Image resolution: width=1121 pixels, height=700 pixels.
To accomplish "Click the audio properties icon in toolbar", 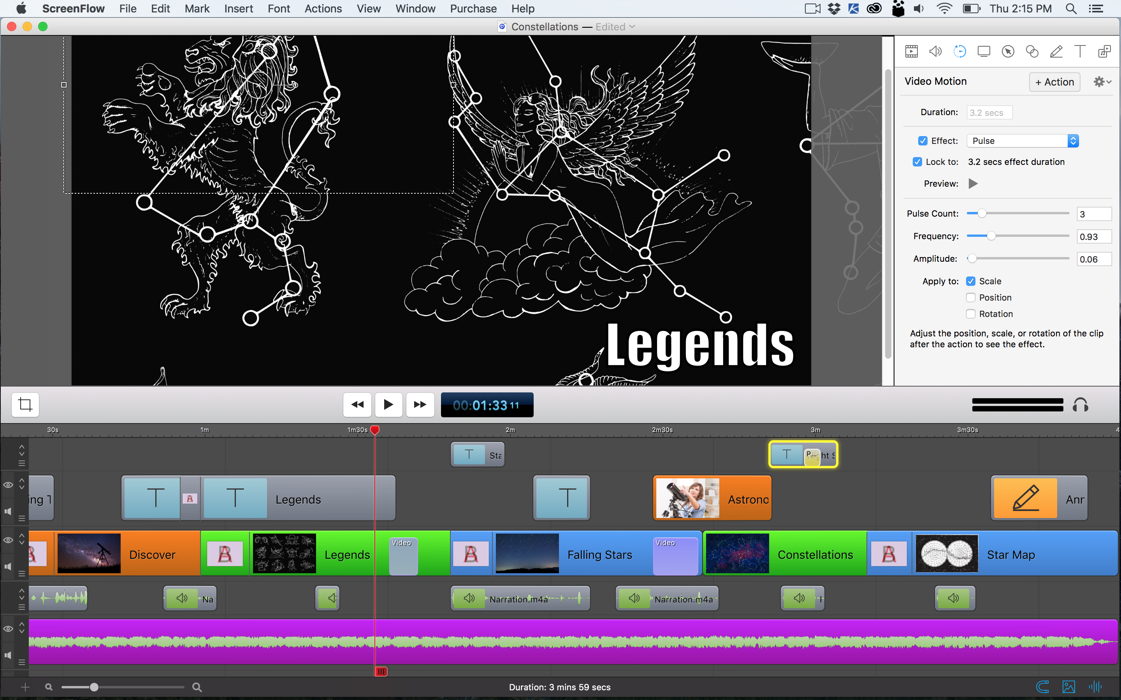I will (x=935, y=51).
